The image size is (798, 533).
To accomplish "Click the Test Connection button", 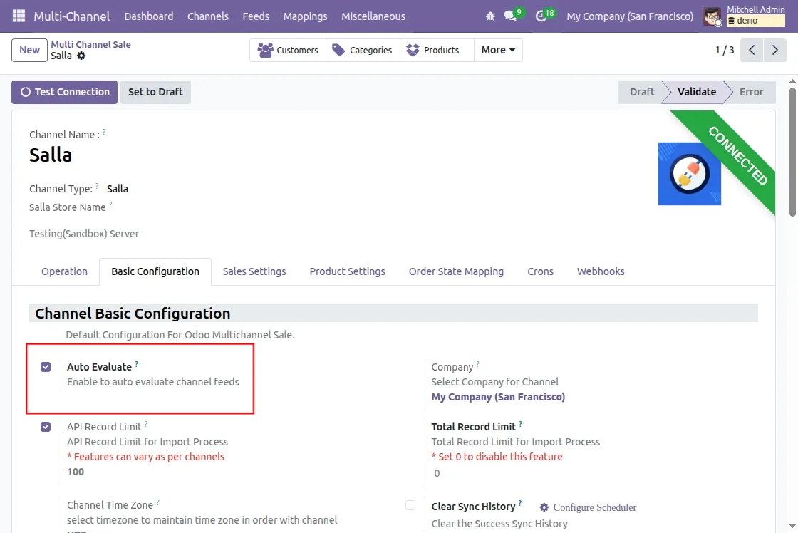I will click(65, 92).
